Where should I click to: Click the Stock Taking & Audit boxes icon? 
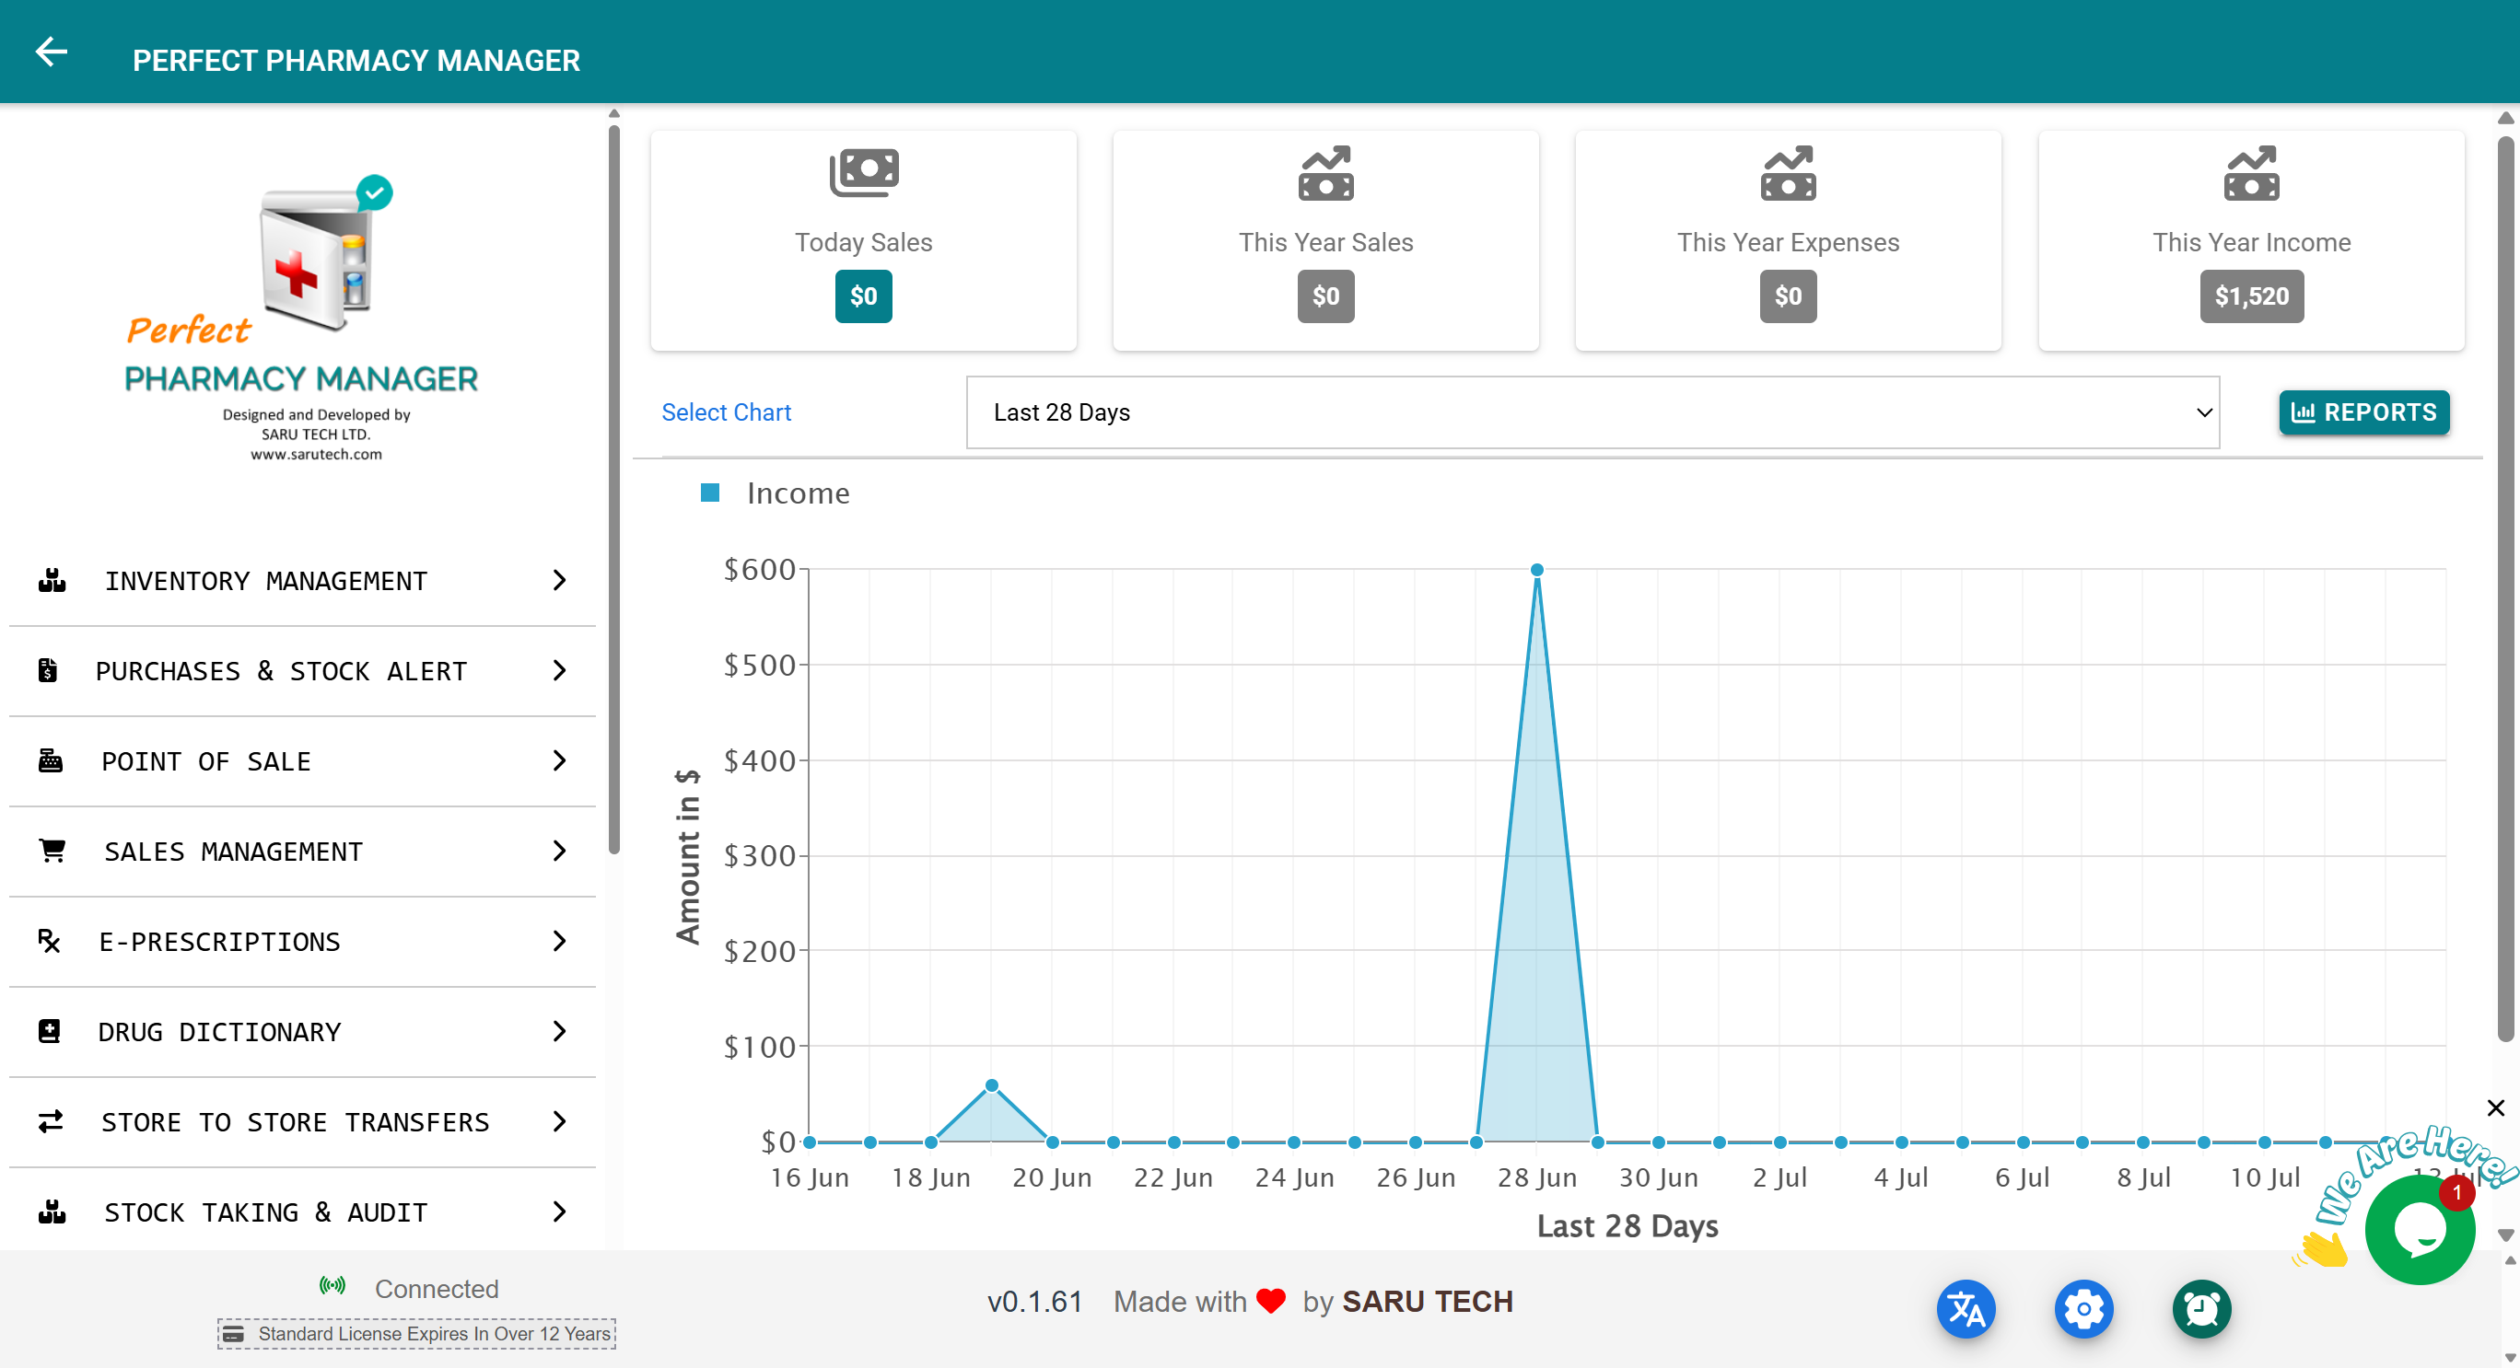click(52, 1211)
